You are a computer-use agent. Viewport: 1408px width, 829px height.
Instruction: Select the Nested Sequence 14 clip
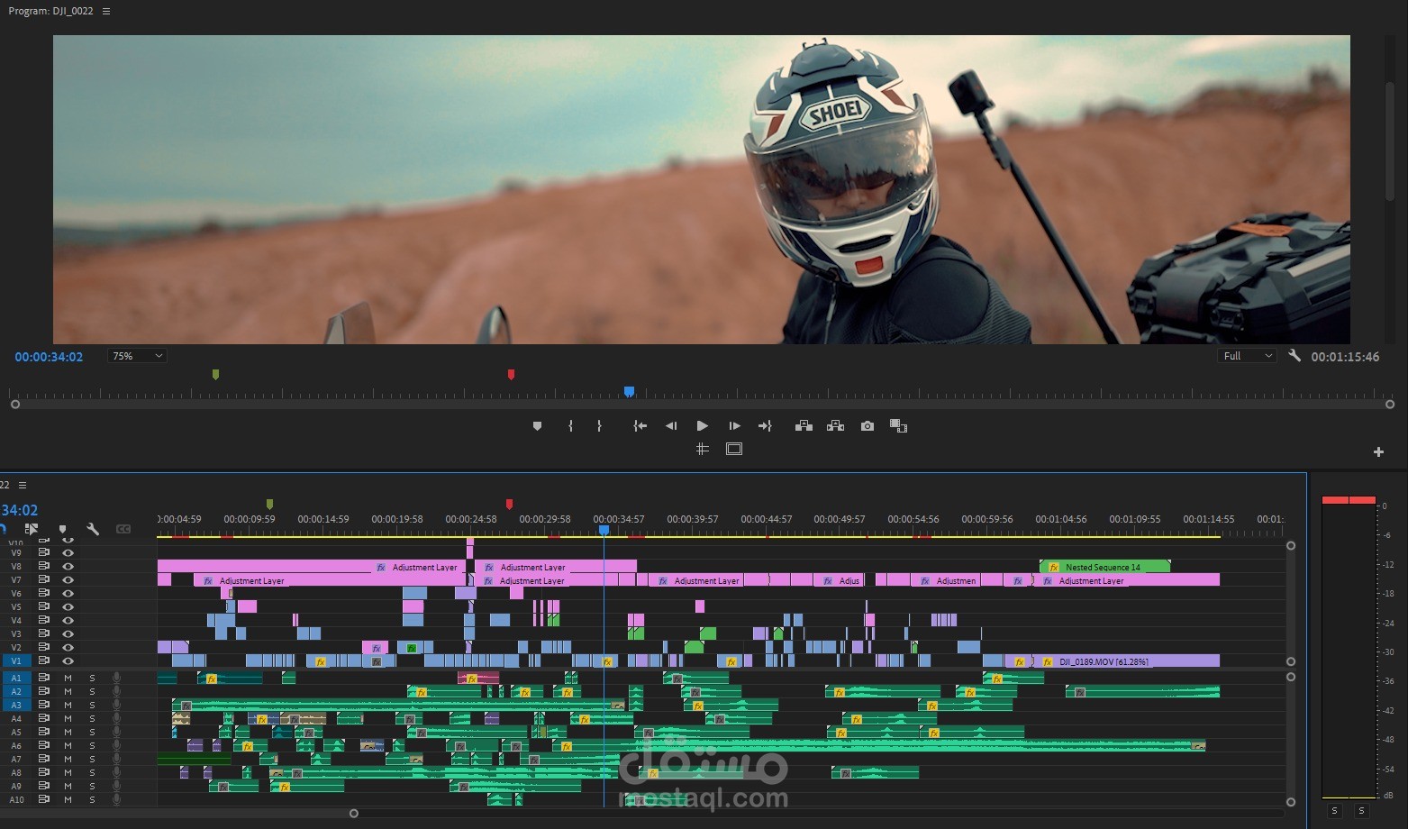pos(1105,567)
